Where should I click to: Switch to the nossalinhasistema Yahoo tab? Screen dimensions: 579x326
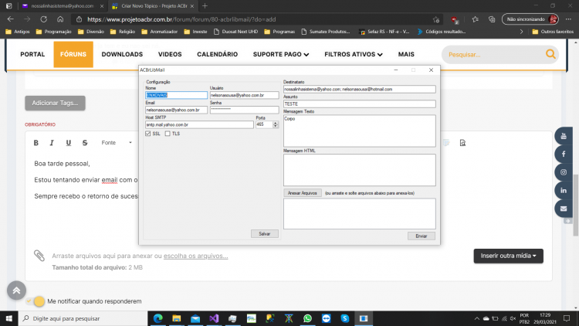(62, 6)
